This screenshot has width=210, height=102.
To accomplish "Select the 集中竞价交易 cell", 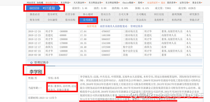I will pyautogui.click(x=133, y=51).
